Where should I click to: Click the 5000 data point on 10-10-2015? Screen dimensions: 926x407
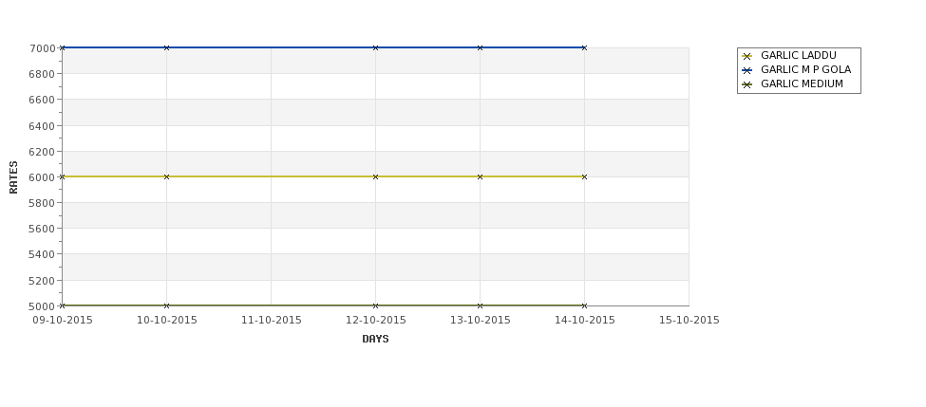(x=166, y=305)
